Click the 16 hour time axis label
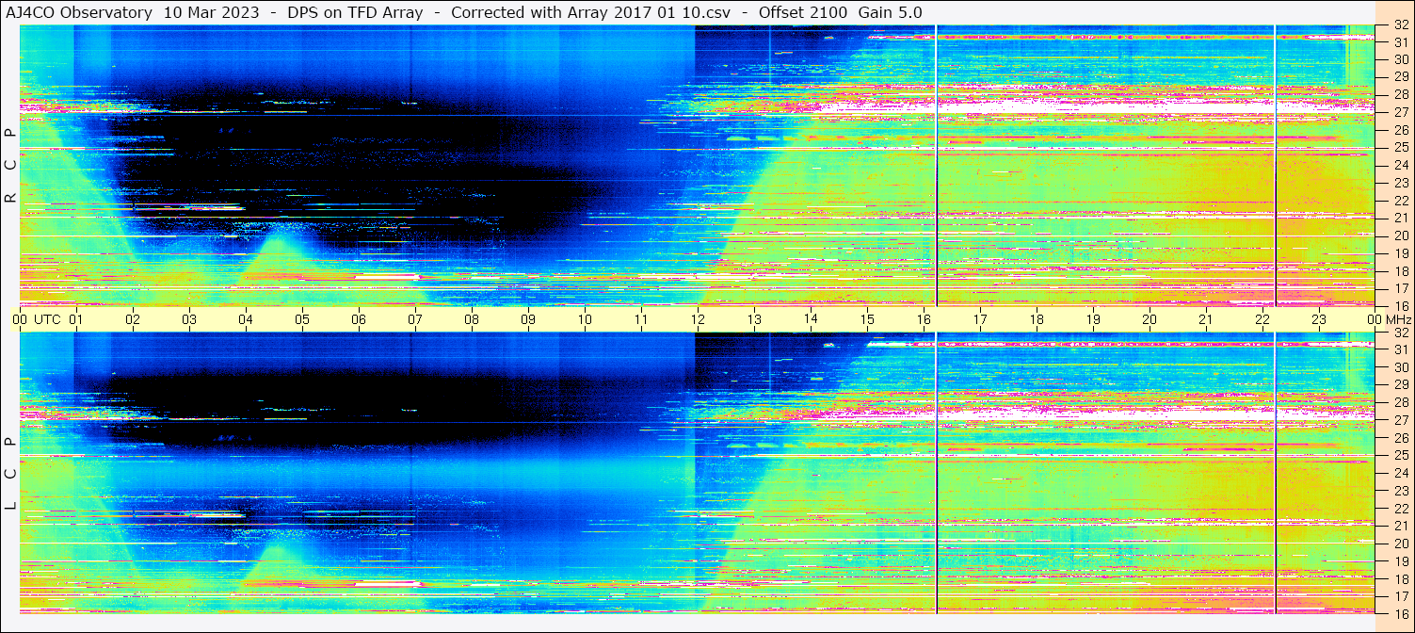Screen dimensions: 1415x633 point(924,319)
